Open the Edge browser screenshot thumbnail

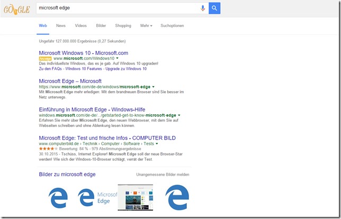tap(135, 197)
